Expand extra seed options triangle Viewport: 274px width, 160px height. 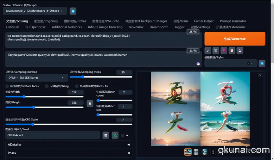coord(127,136)
